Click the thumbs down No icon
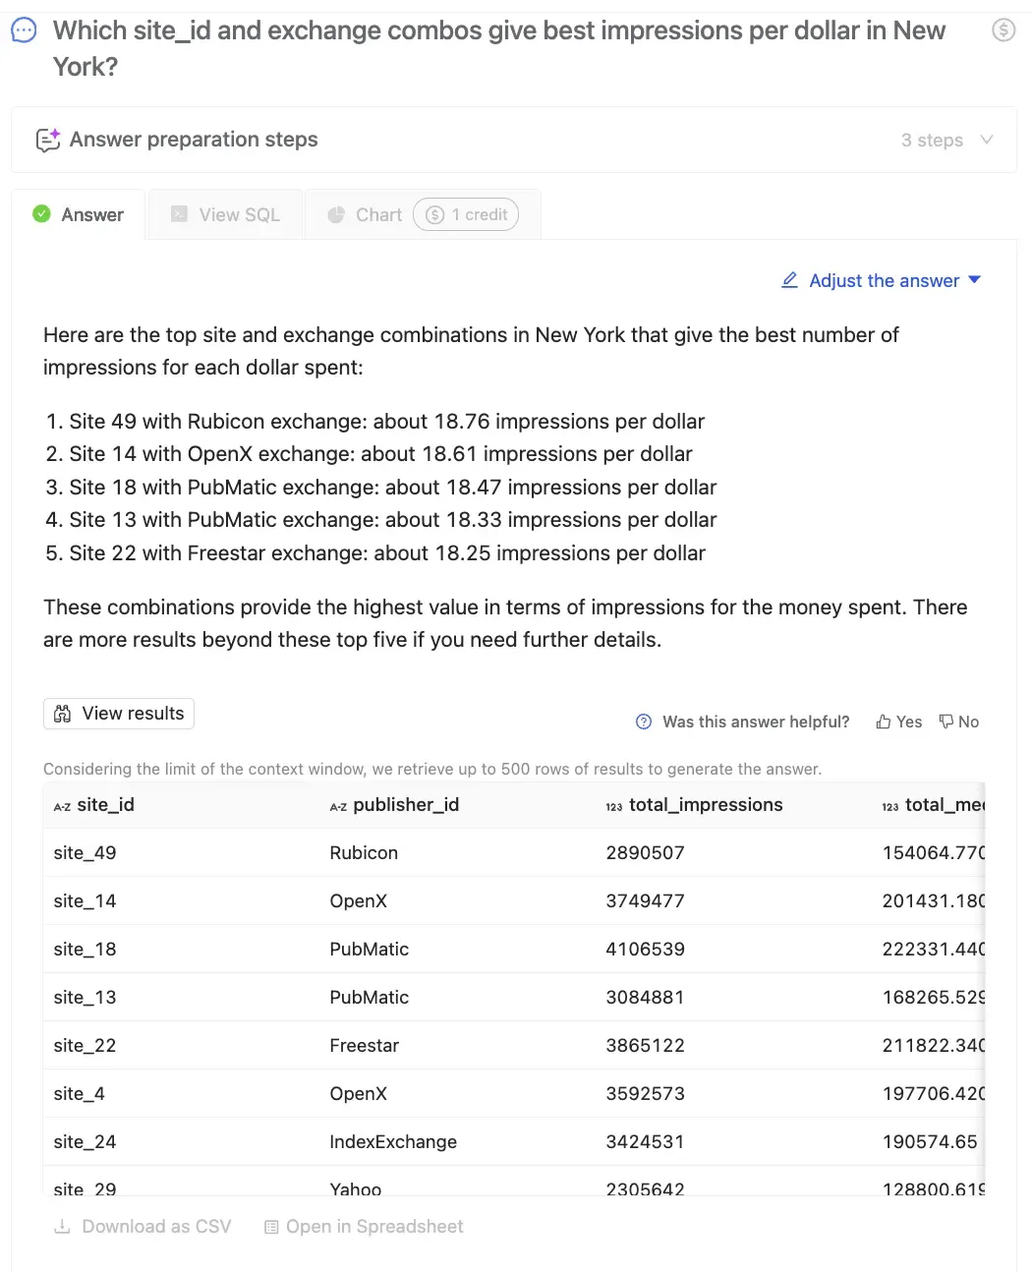 coord(946,722)
